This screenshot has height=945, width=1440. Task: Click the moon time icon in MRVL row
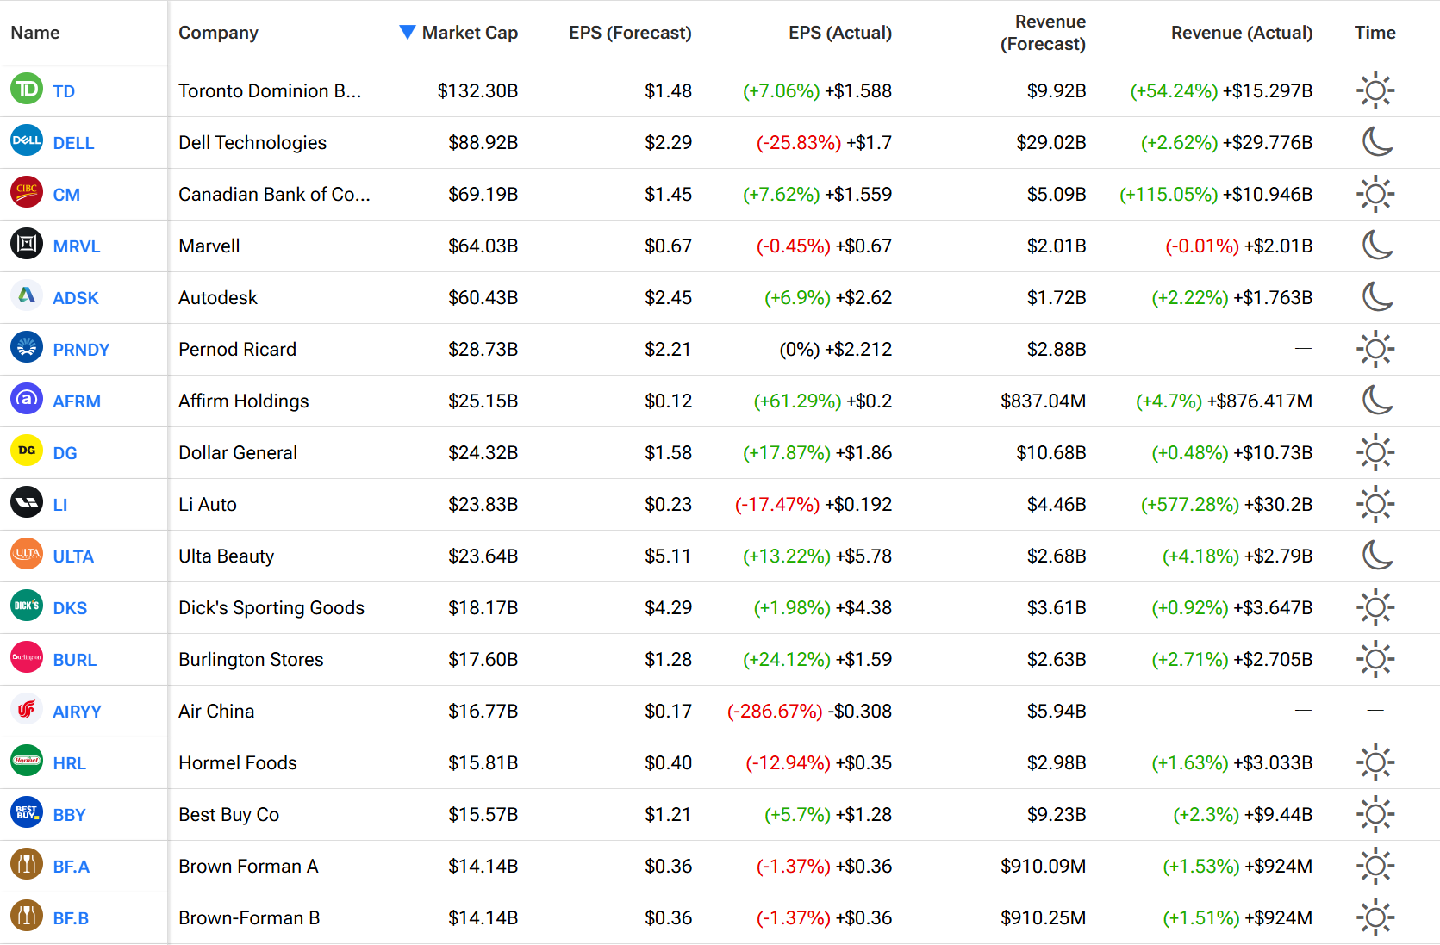[x=1377, y=245]
